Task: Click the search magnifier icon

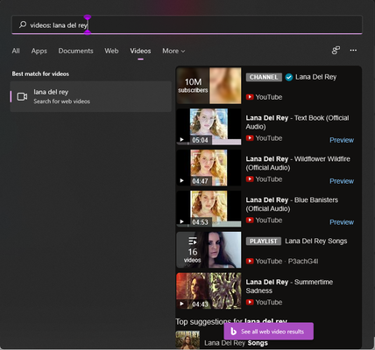Action: point(23,24)
